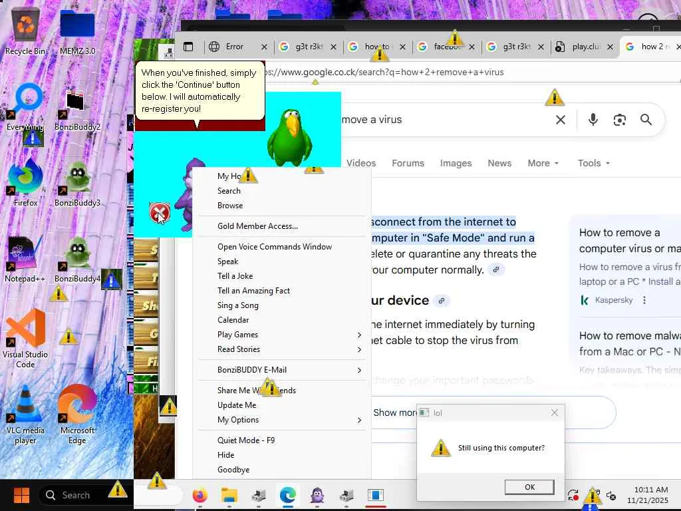Click the Edge address bar URL

[384, 72]
